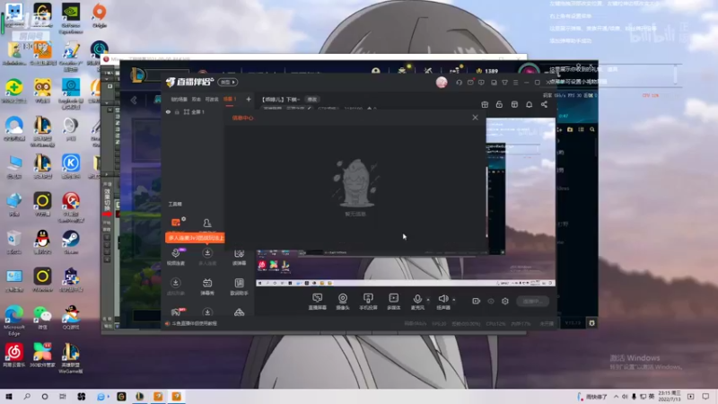The width and height of the screenshot is (718, 404).
Task: Open the danmaku show tool
Action: click(207, 285)
